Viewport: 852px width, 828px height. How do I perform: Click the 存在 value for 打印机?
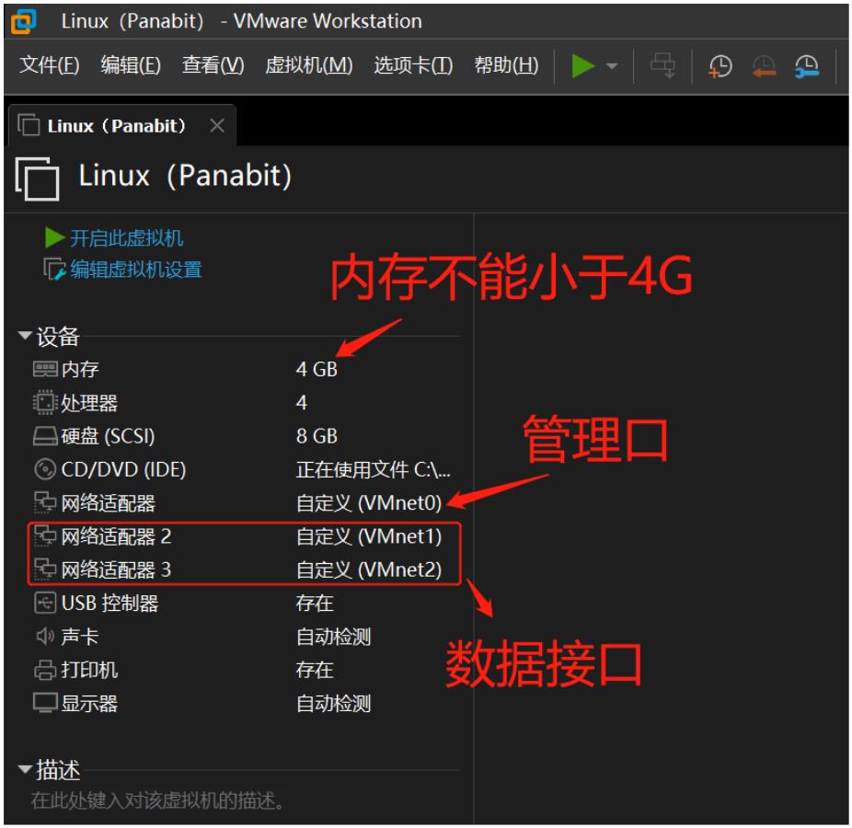315,670
